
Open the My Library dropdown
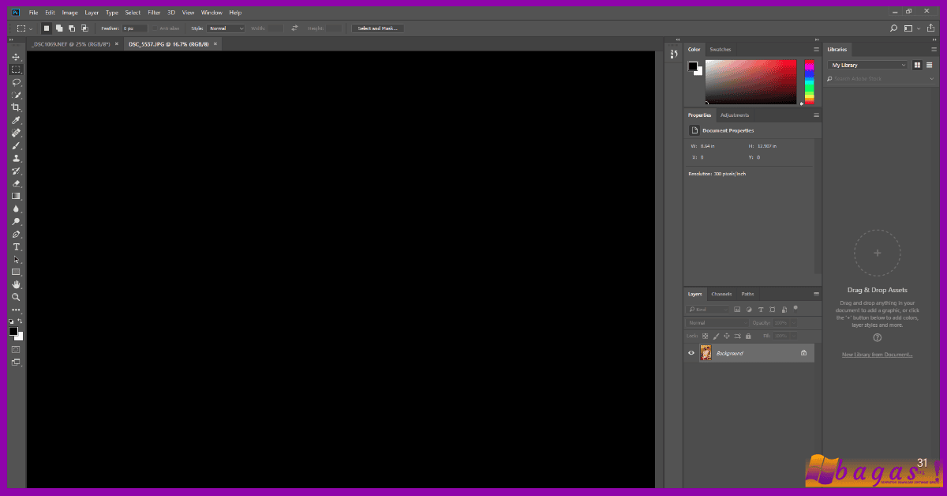(x=867, y=64)
